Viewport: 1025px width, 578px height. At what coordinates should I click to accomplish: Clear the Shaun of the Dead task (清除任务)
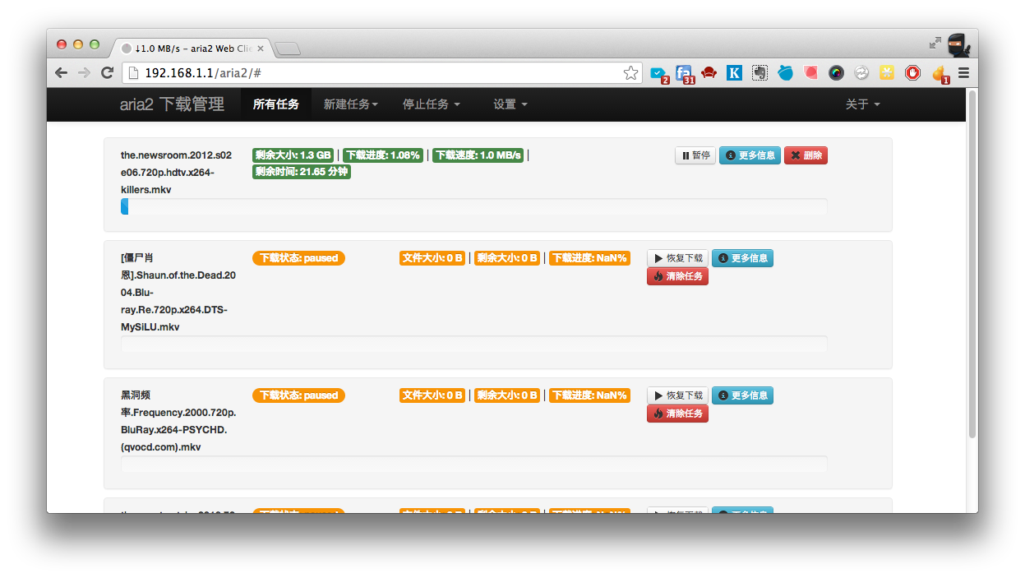pos(677,276)
